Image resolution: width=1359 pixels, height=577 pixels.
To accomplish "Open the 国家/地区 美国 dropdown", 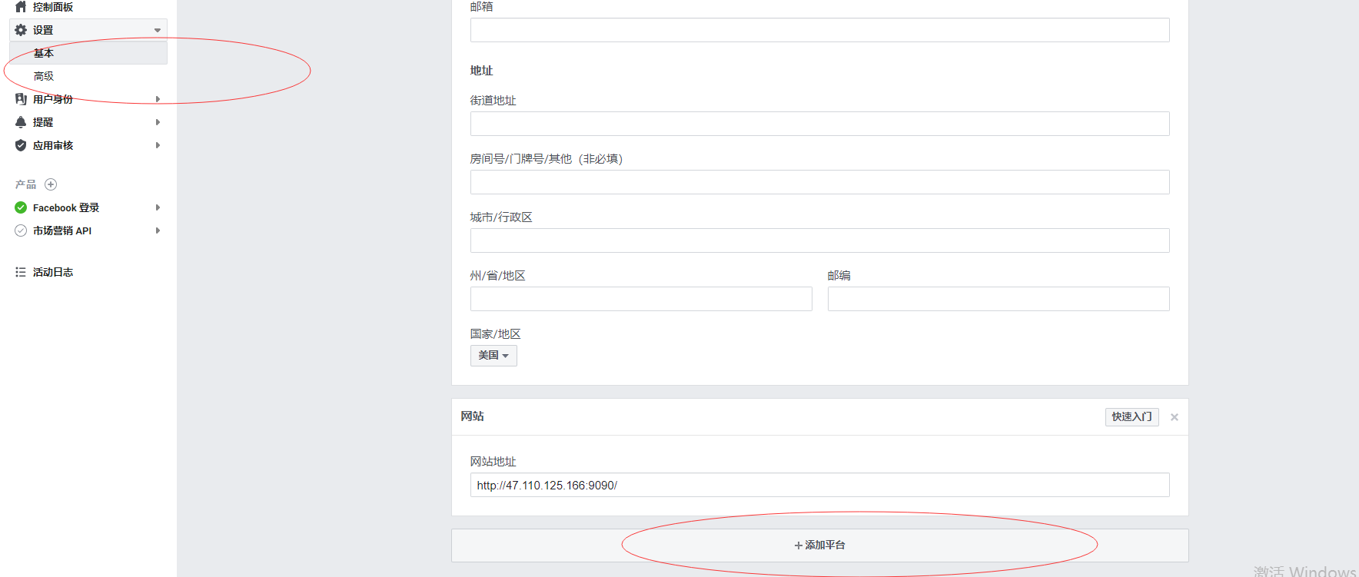I will click(493, 356).
